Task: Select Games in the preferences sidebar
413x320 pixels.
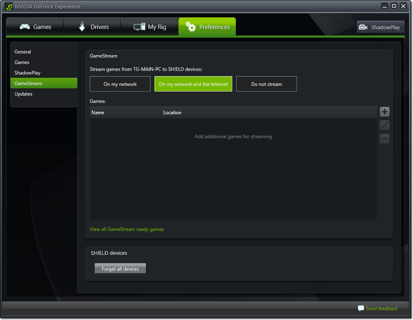Action: [44, 62]
